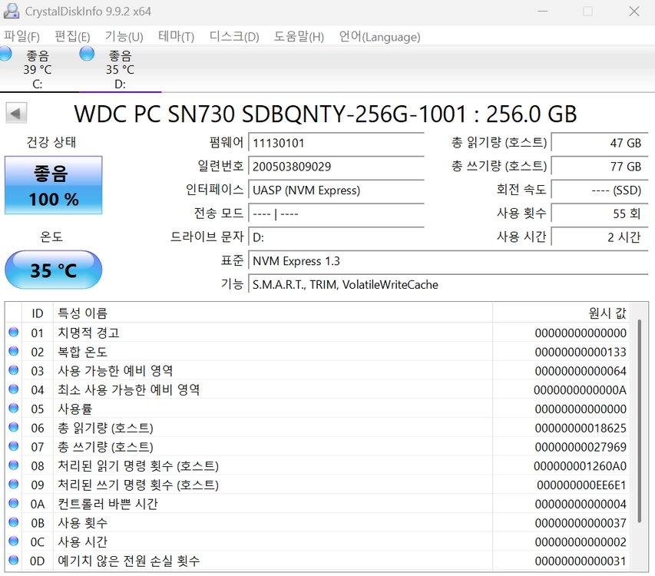Screen dimensions: 655x576
Task: Click the transfer mode field ---- | ----
Action: 336,214
